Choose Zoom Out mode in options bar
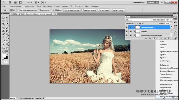179x100 pixels. coord(14,10)
